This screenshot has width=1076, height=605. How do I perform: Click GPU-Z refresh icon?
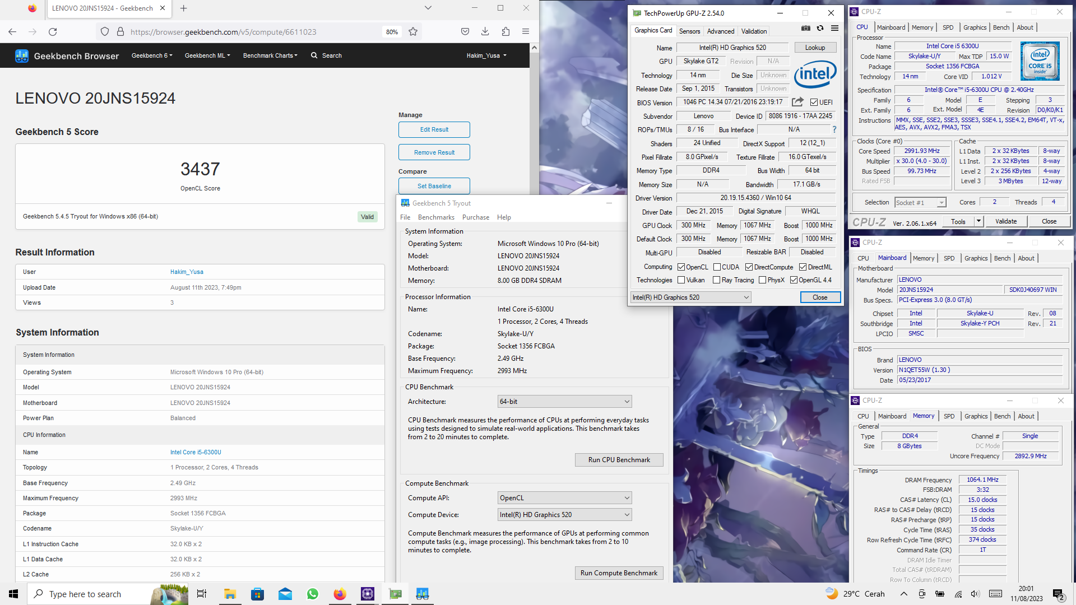[x=820, y=28]
